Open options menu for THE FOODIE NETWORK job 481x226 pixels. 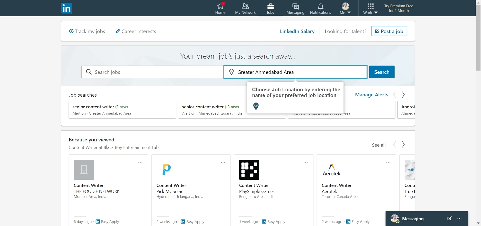point(140,162)
